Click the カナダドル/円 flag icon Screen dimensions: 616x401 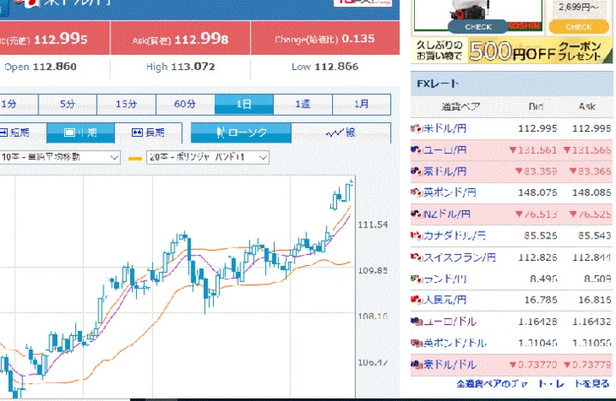coord(417,235)
